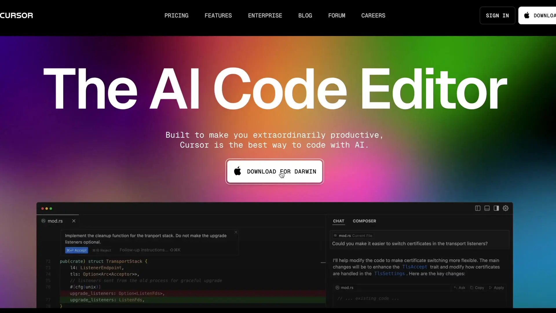
Task: Click the mod.rs Current File chip
Action: (x=353, y=236)
